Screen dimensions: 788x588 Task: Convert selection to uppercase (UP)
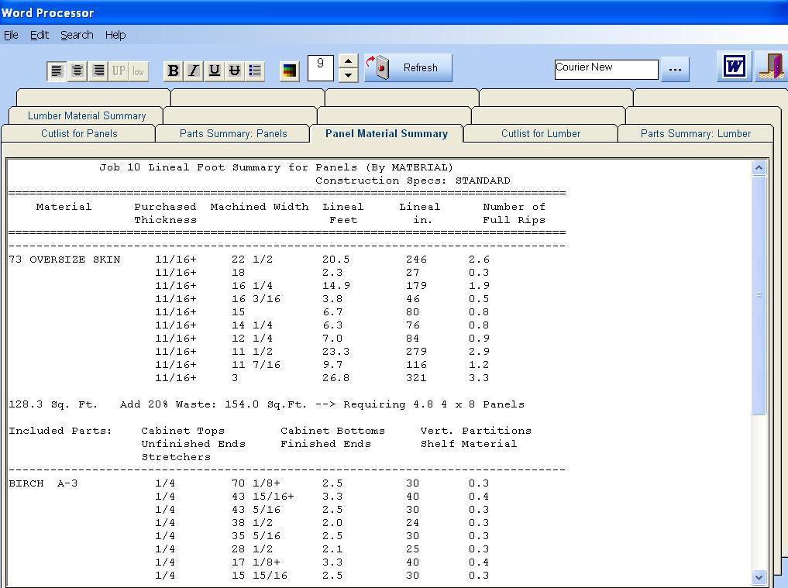pos(119,70)
